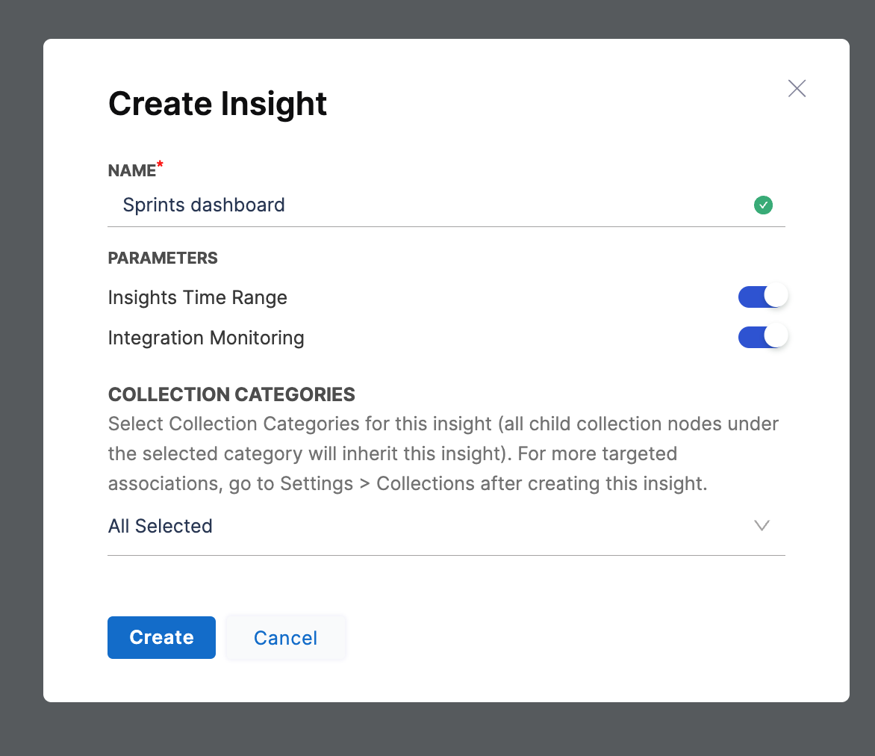Viewport: 875px width, 756px height.
Task: Close the Create Insight dialog with X
Action: pos(797,89)
